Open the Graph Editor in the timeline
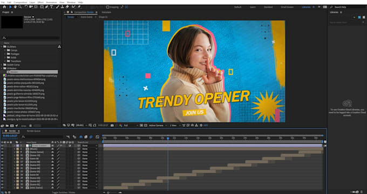The height and width of the screenshot is (194, 367). tap(97, 137)
